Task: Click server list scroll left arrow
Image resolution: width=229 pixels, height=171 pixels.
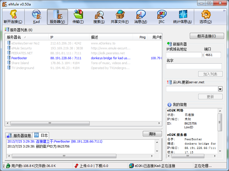Action: [8, 123]
